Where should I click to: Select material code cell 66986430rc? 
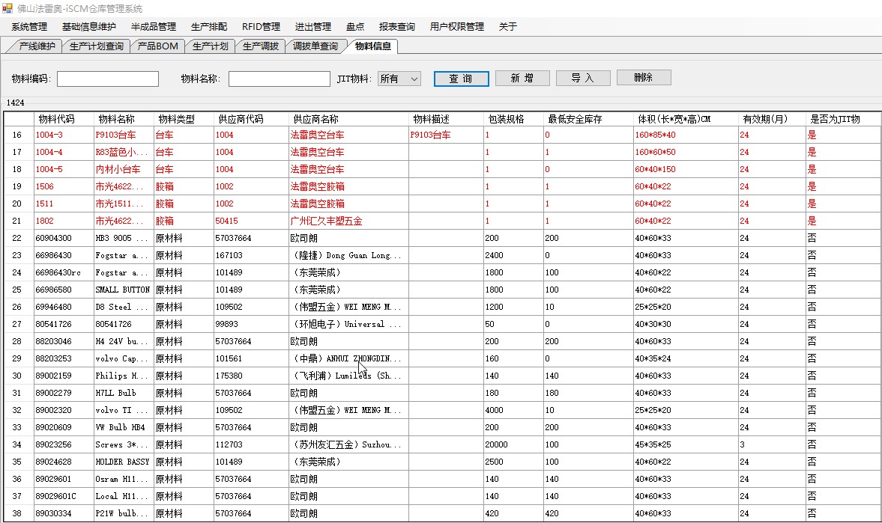click(64, 272)
